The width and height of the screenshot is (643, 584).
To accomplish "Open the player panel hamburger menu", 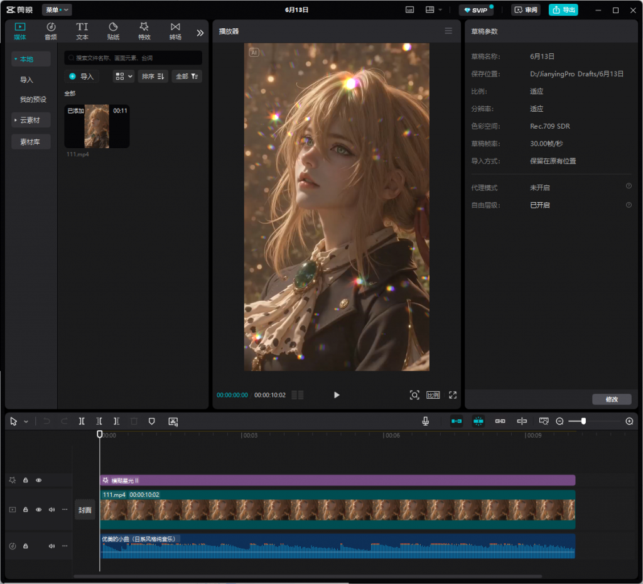I will 448,31.
